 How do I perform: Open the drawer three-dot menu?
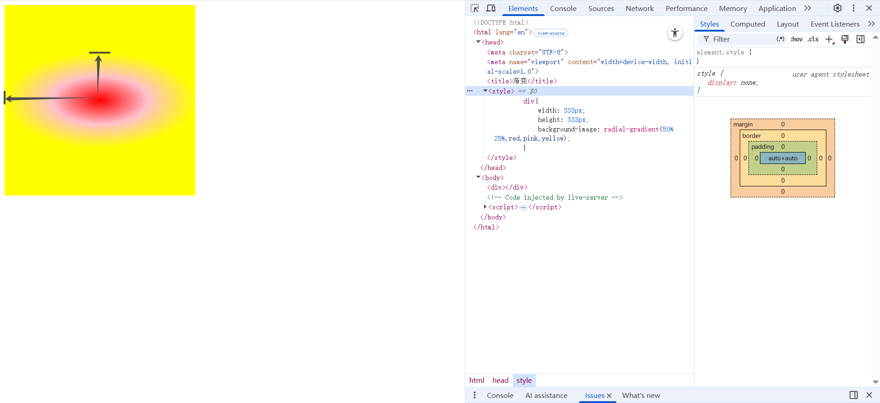click(x=474, y=395)
